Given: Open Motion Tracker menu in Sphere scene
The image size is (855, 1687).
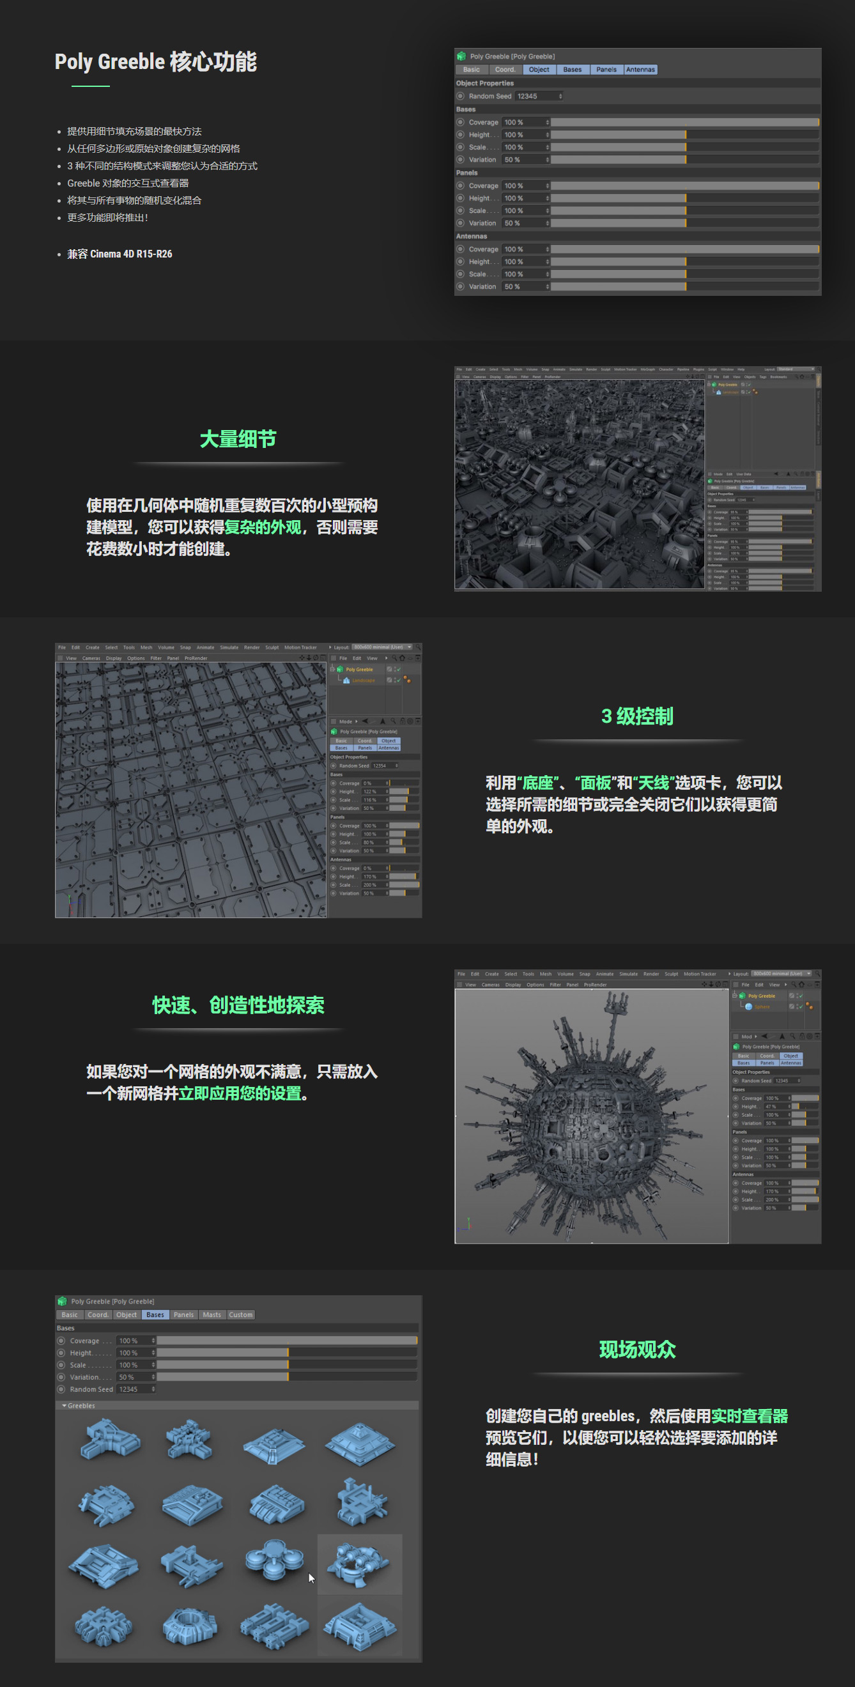Looking at the screenshot, I should (x=700, y=974).
